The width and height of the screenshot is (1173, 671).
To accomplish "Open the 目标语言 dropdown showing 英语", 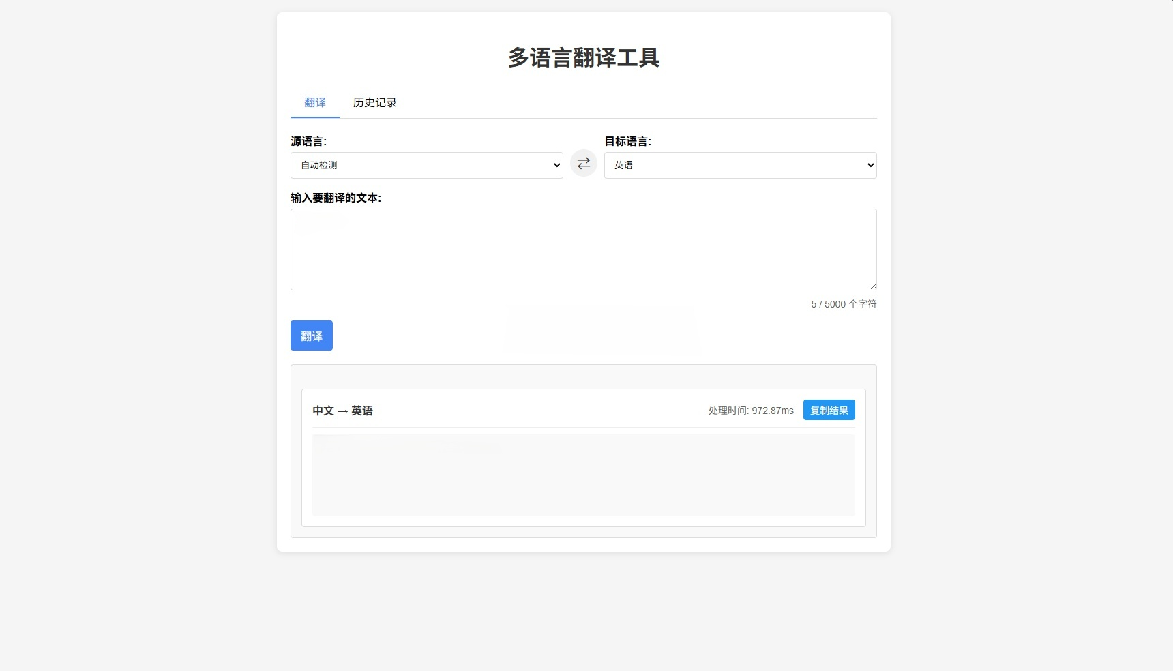I will pos(740,165).
